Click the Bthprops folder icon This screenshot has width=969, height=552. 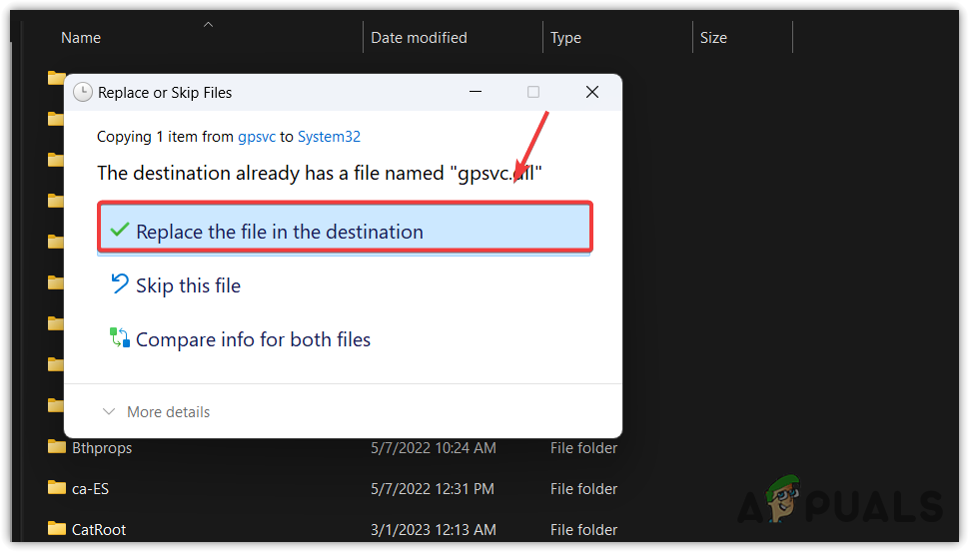point(56,446)
